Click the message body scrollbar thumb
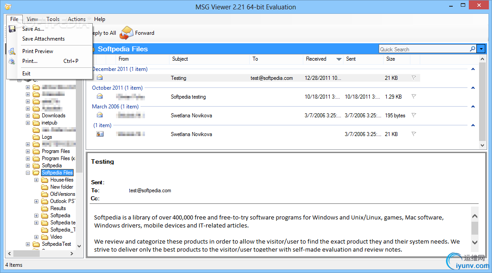The image size is (492, 273). tap(475, 228)
